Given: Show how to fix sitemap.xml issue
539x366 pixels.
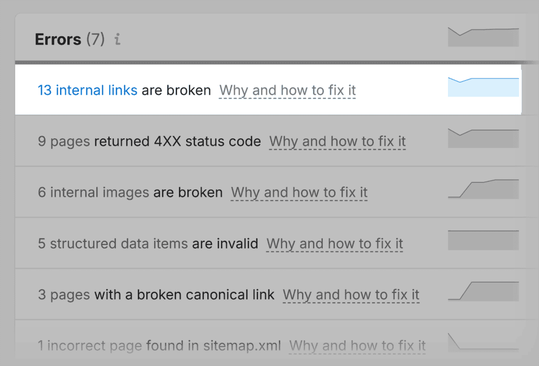Looking at the screenshot, I should pyautogui.click(x=357, y=345).
